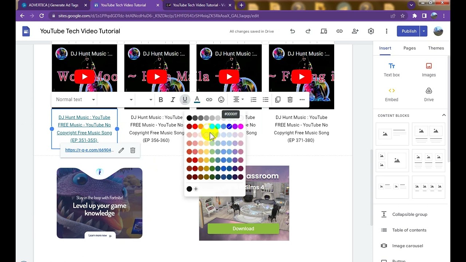Open the Google account avatar

click(438, 31)
